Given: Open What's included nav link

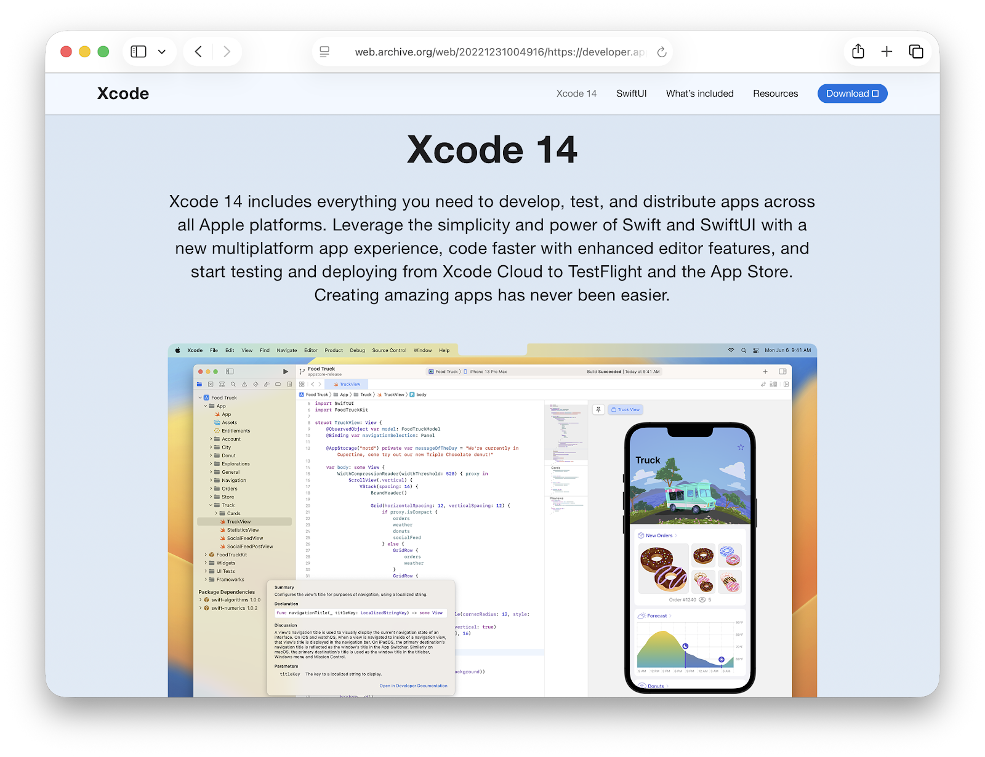Looking at the screenshot, I should 699,94.
